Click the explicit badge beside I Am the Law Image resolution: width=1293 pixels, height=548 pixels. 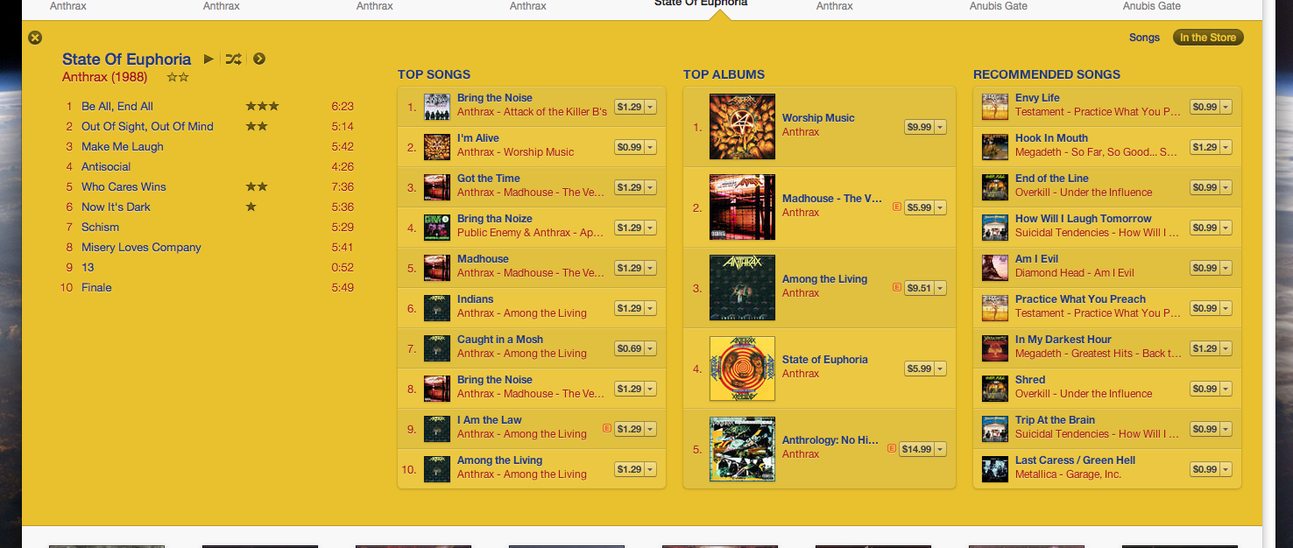pos(606,428)
